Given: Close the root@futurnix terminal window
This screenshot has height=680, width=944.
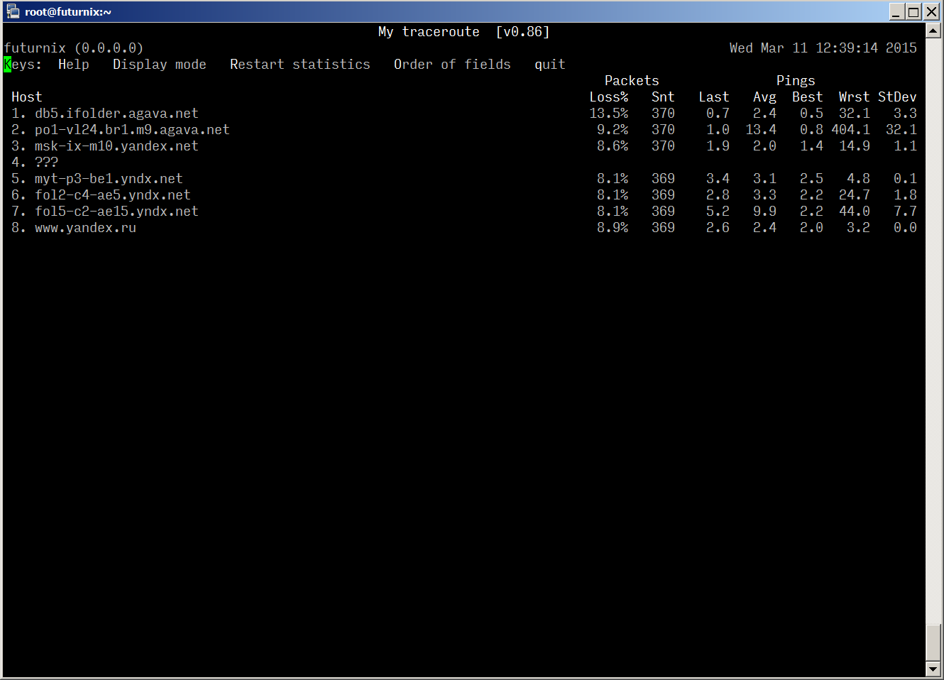Looking at the screenshot, I should tap(931, 12).
